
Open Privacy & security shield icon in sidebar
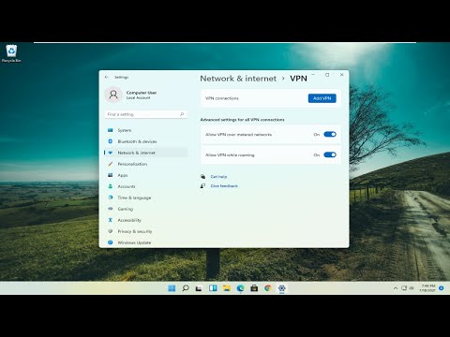click(111, 231)
